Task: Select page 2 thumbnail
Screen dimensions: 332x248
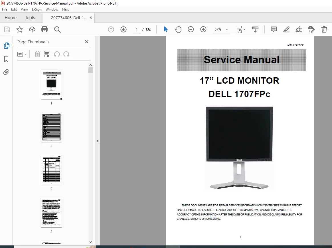Action: [x=51, y=127]
